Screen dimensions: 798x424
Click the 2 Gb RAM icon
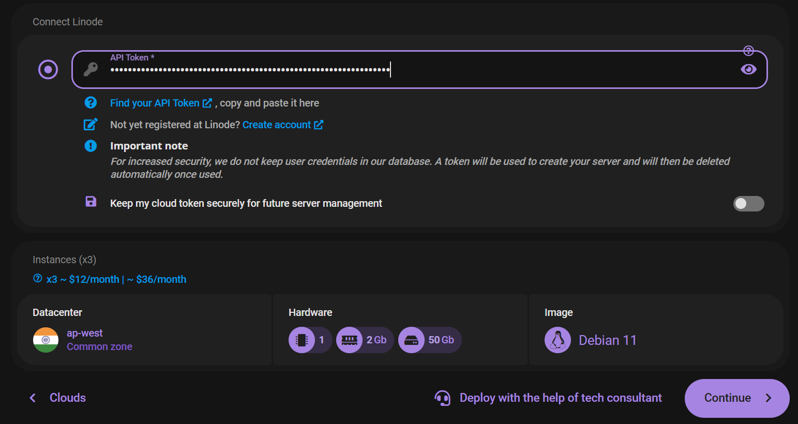[349, 340]
